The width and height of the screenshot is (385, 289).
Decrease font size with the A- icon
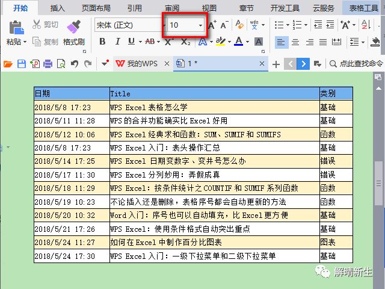(224, 25)
